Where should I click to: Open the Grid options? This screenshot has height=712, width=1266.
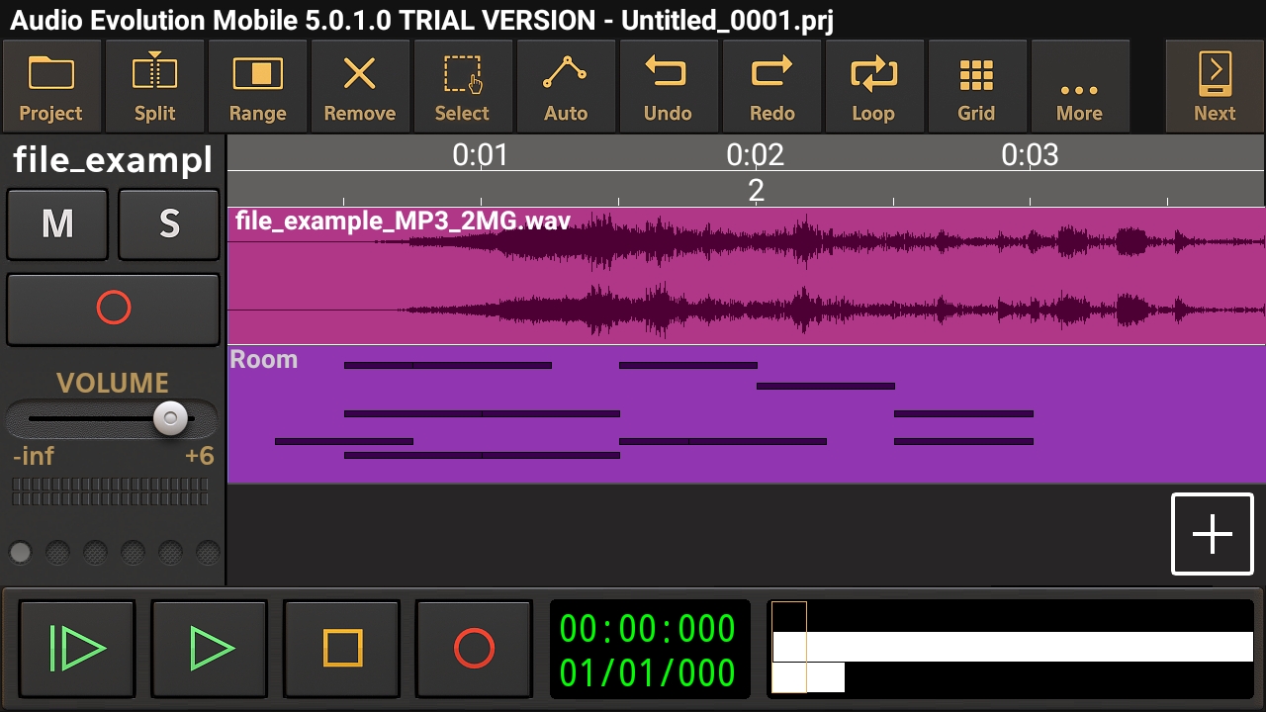click(x=976, y=87)
